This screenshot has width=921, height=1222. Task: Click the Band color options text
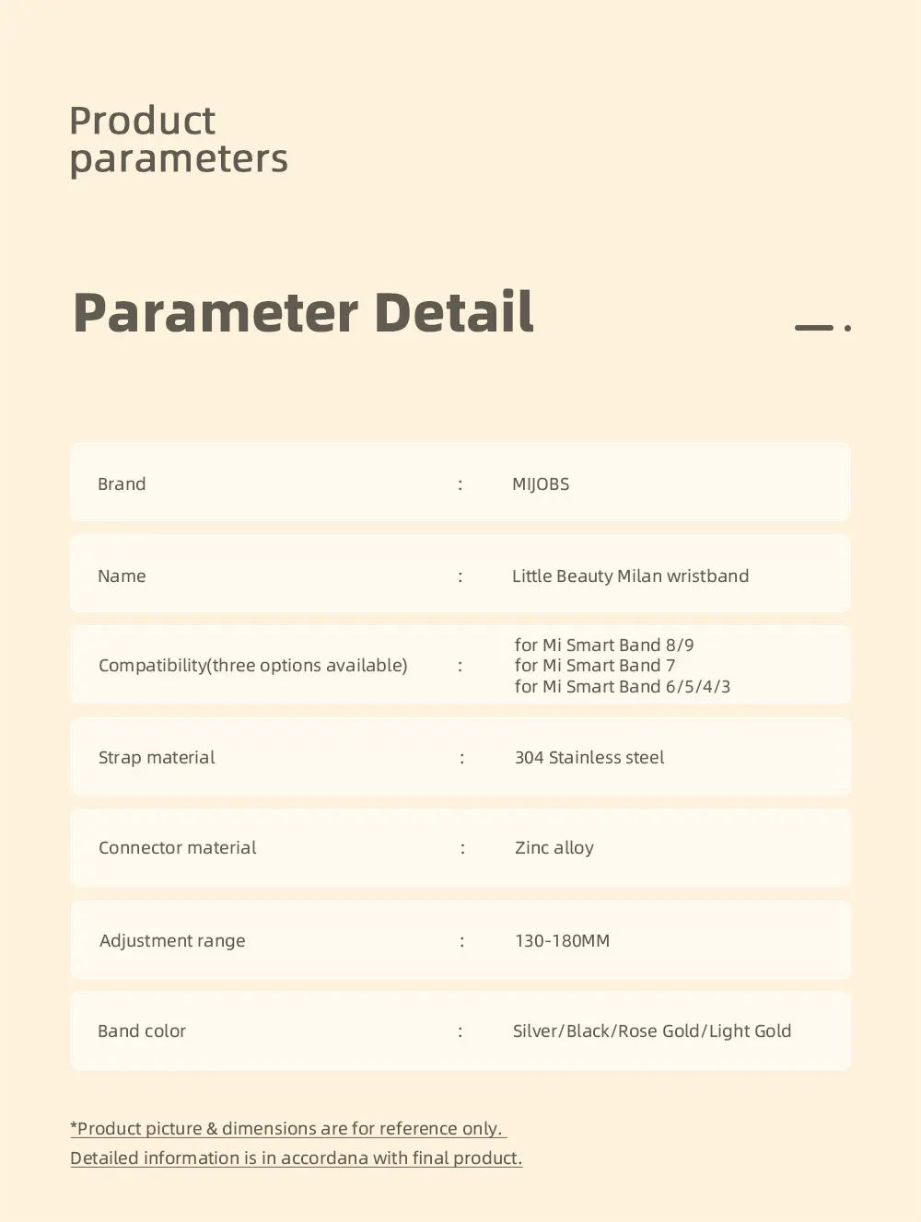[x=652, y=1031]
